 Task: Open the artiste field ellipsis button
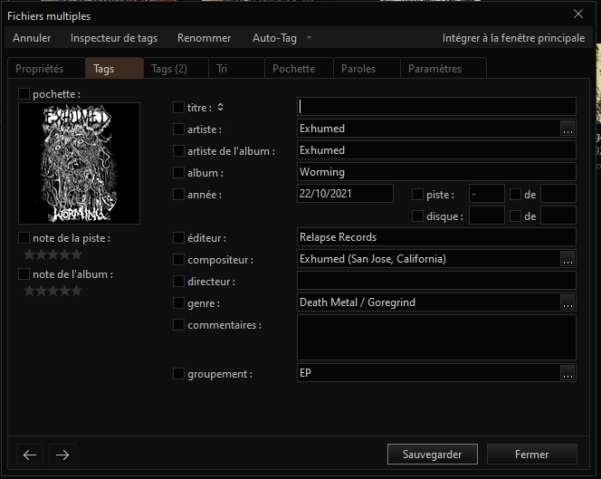point(568,129)
